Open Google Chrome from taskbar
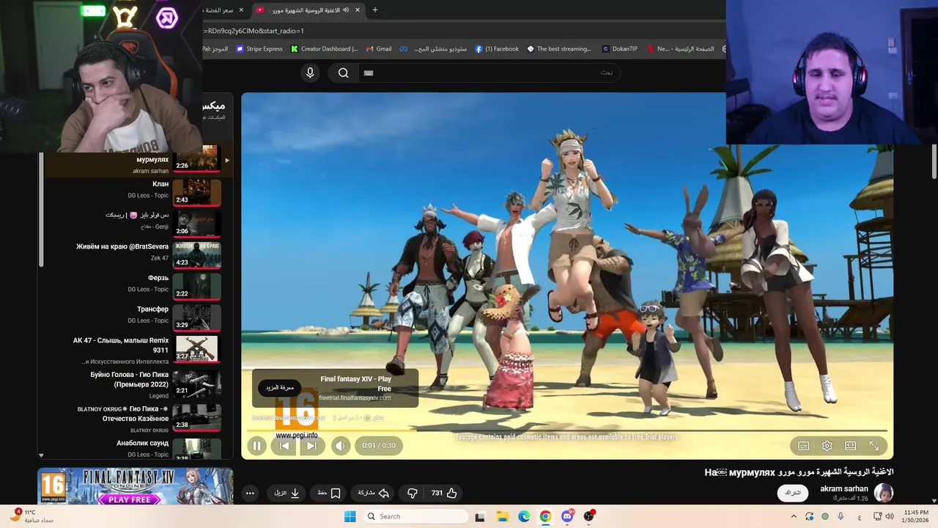This screenshot has height=528, width=938. pyautogui.click(x=545, y=516)
